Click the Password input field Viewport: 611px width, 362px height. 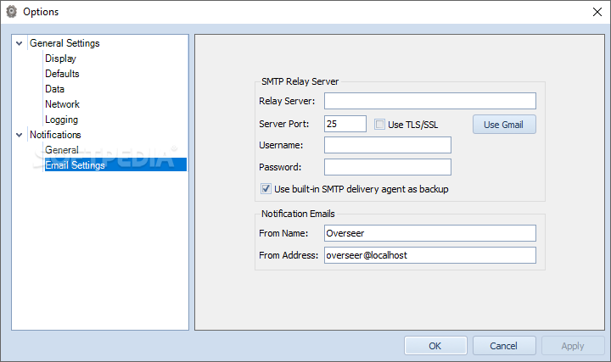388,167
